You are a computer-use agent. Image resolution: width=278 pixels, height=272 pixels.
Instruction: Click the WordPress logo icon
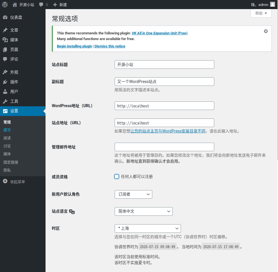pos(5,5)
